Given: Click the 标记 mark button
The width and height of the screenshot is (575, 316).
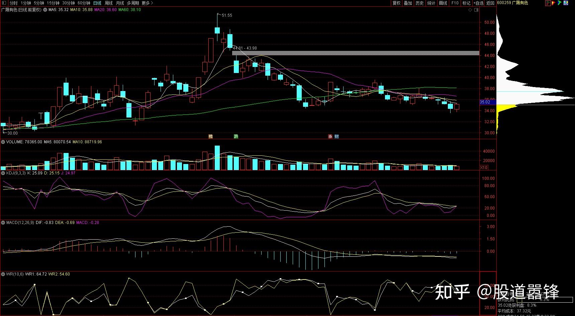Looking at the screenshot, I should click(466, 3).
